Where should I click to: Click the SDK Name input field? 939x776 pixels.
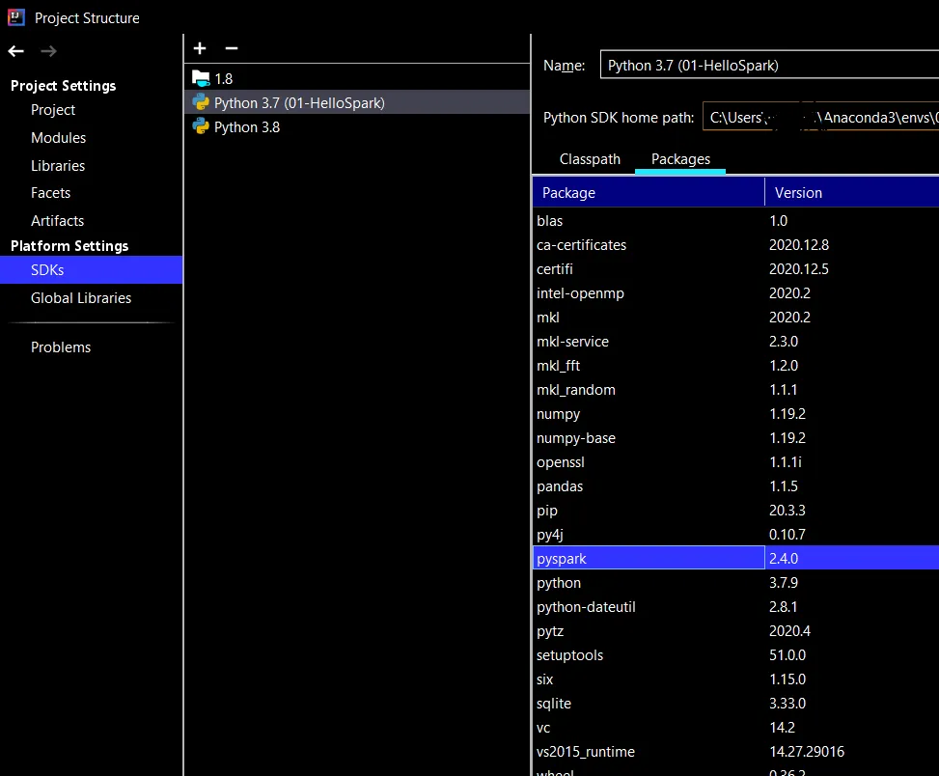click(x=769, y=66)
